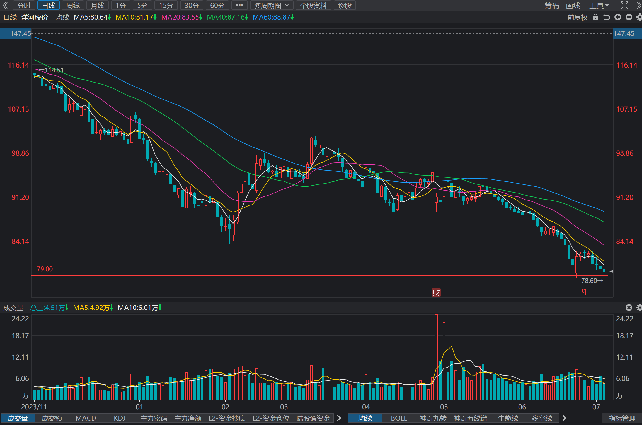Open volume panel settings gear

639,307
